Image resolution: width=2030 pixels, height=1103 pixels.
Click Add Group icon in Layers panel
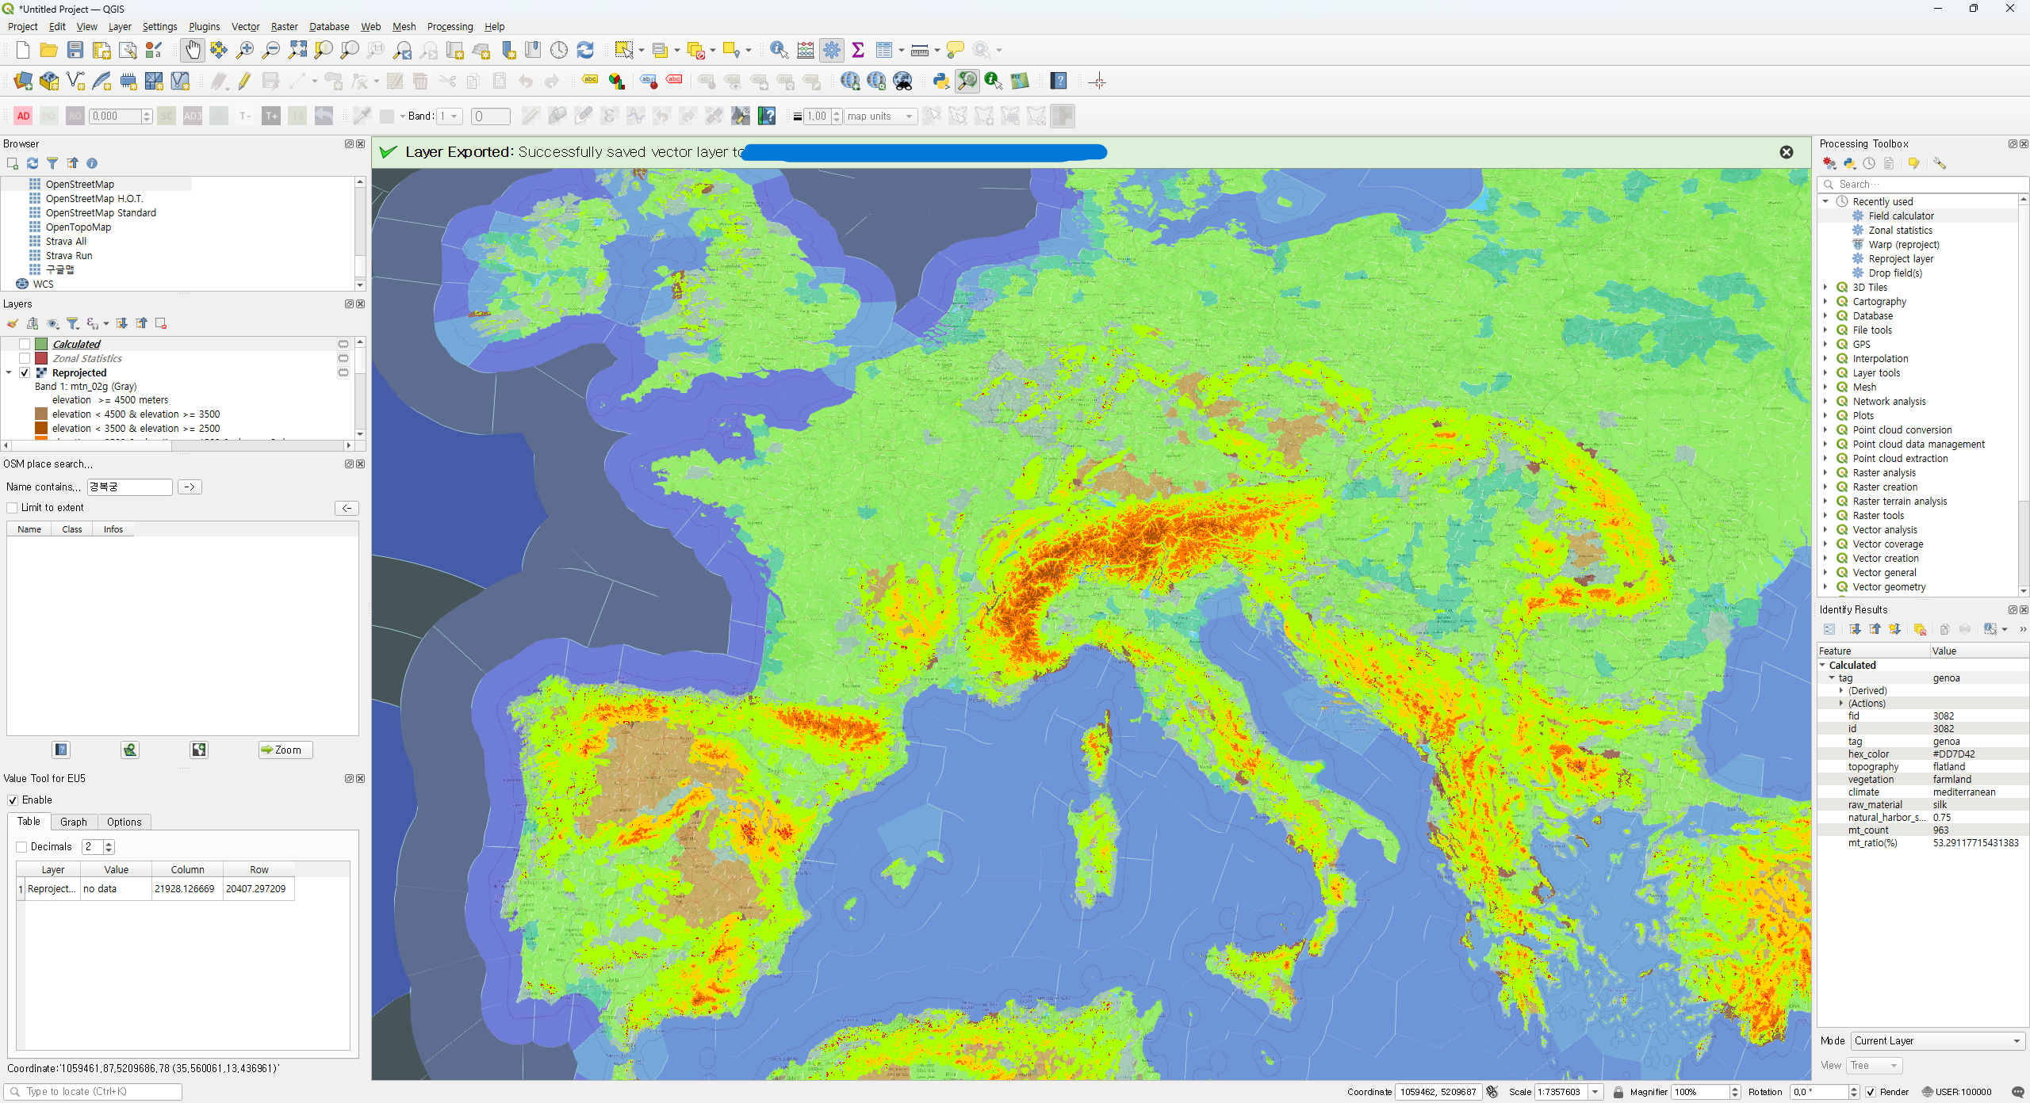coord(33,323)
